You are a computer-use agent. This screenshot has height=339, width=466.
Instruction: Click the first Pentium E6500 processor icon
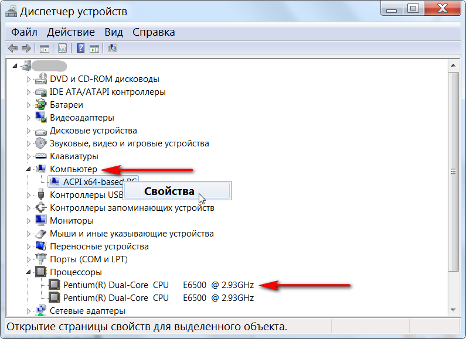[54, 285]
